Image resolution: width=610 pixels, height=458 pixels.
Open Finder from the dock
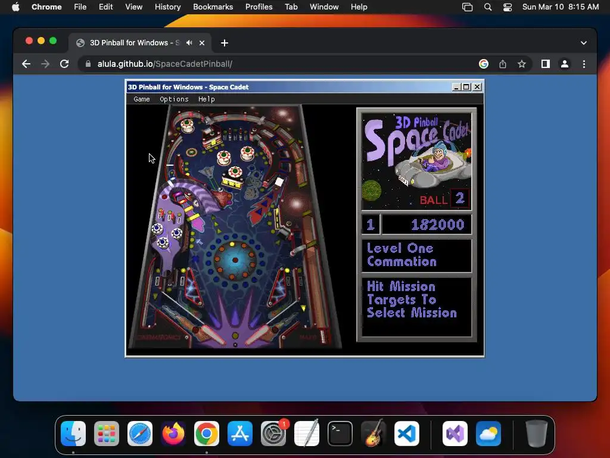tap(73, 434)
